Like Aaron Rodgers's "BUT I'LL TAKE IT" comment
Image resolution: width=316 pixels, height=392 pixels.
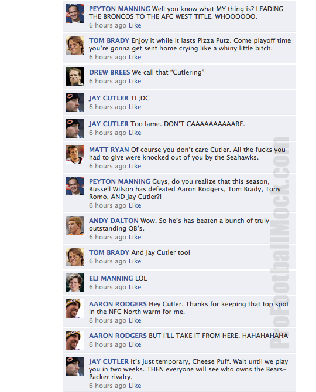point(135,344)
